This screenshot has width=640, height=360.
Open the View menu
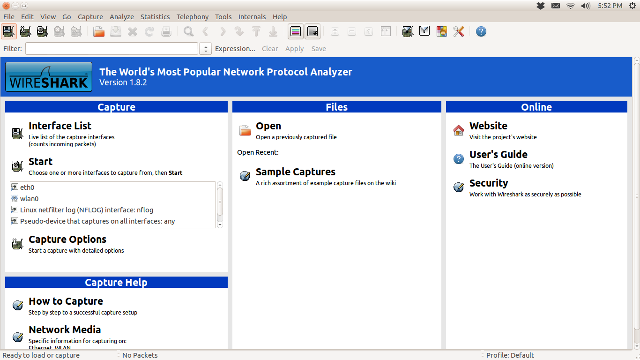[x=48, y=16]
